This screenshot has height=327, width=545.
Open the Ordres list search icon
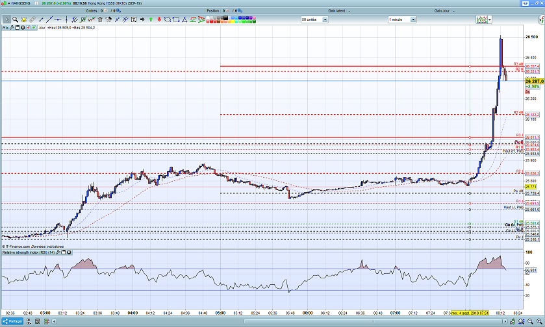[x=118, y=11]
